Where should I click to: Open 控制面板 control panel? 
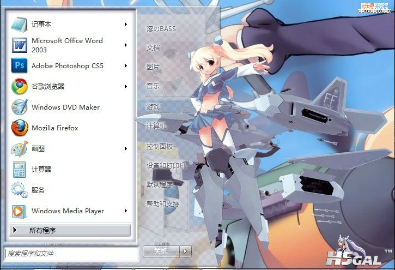(160, 146)
